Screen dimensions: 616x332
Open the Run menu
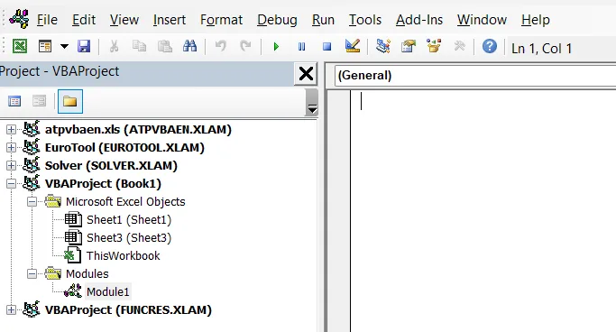tap(323, 20)
